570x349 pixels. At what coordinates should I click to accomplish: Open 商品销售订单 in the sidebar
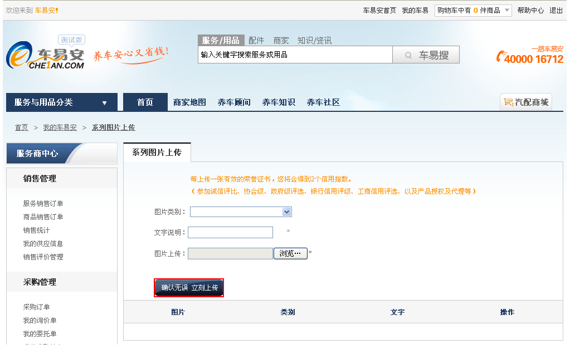tap(43, 217)
